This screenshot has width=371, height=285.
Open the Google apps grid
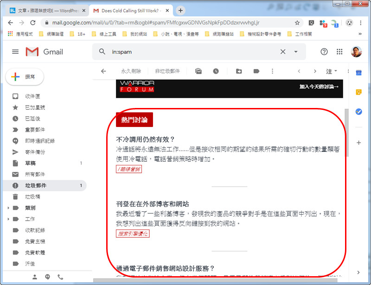tap(339, 51)
